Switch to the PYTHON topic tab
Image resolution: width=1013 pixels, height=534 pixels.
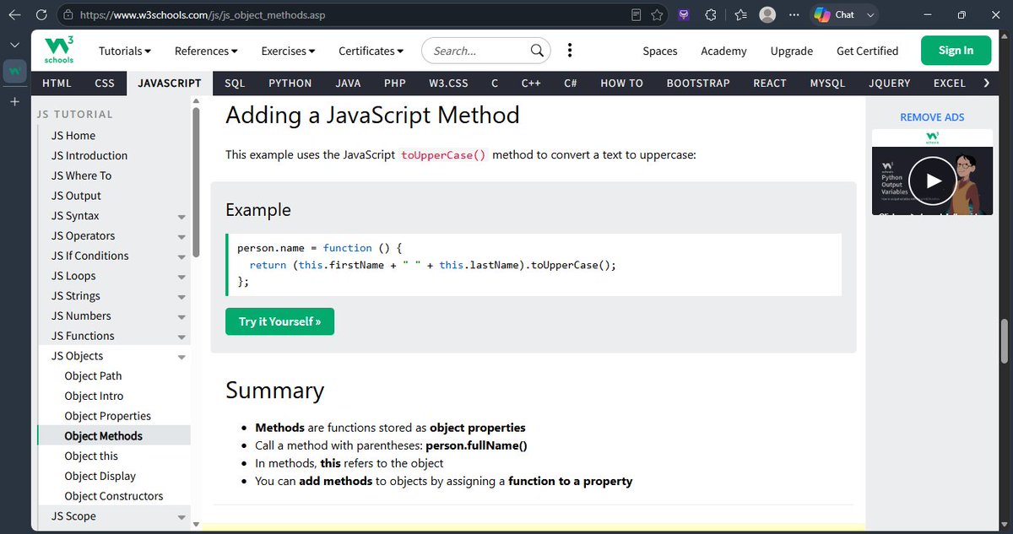click(290, 83)
